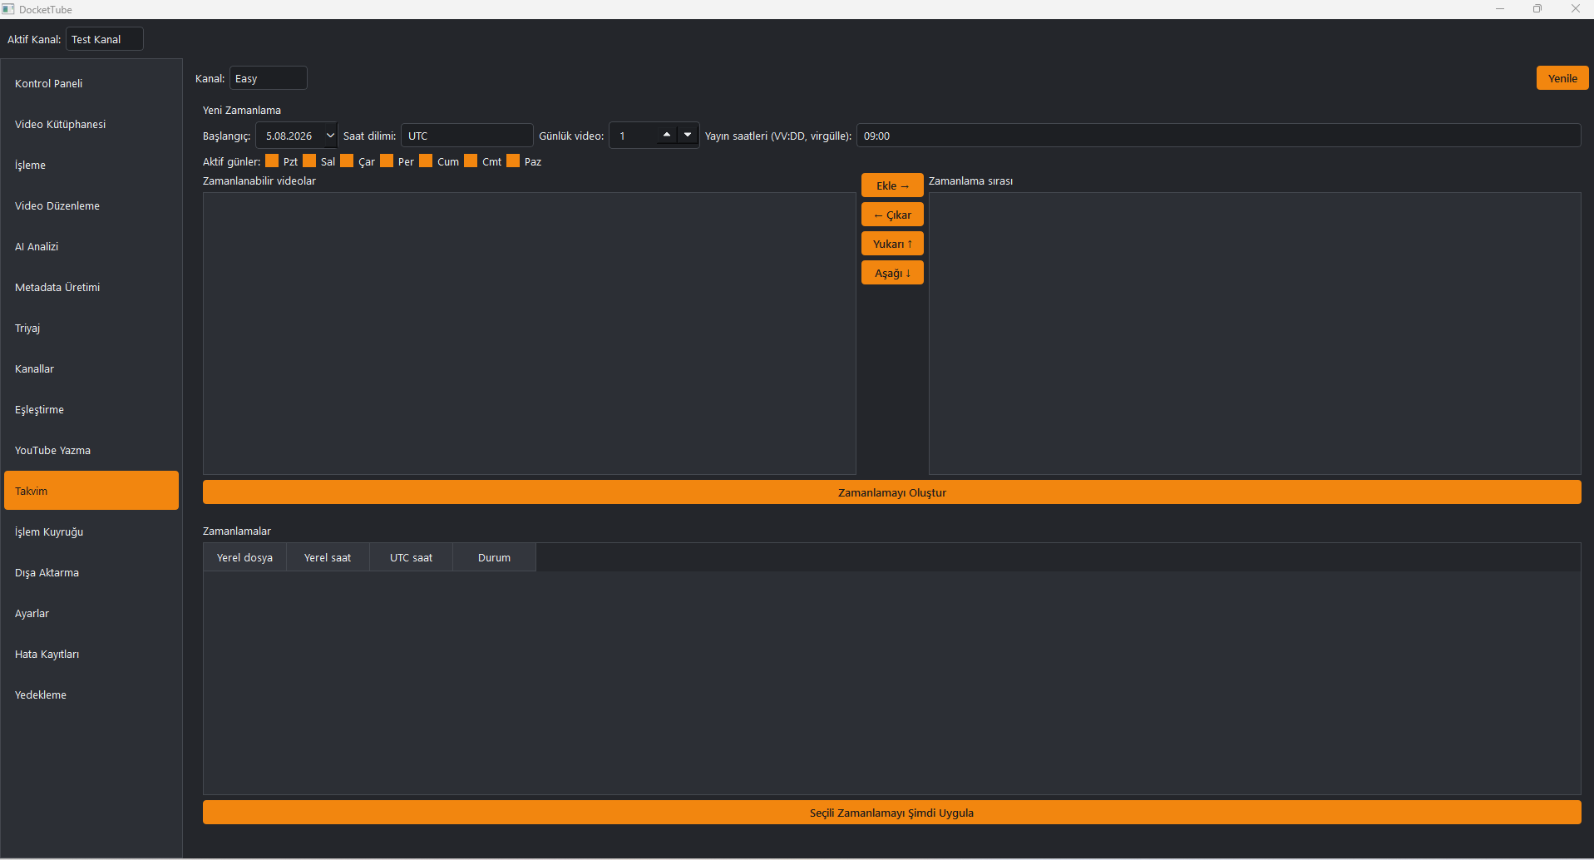This screenshot has height=860, width=1594.
Task: Open YouTube Yazma
Action: point(91,450)
